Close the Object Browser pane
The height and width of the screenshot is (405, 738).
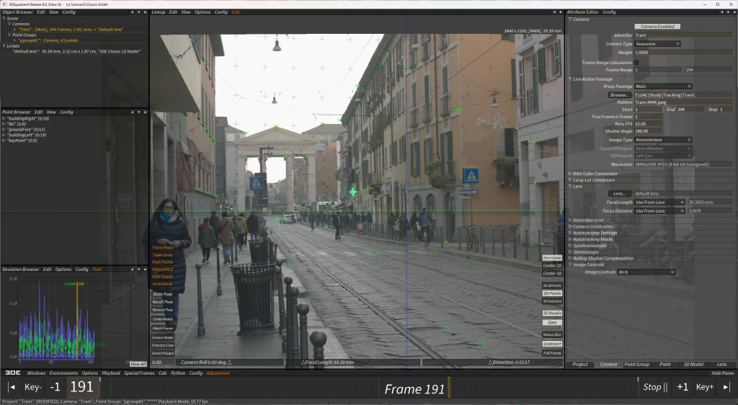145,12
